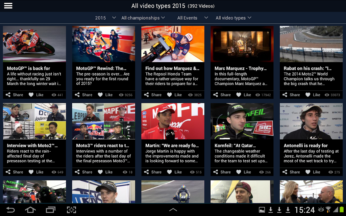This screenshot has height=216, width=346.
Task: Like the 'Interview with Moto2' video
Action: tap(36, 172)
